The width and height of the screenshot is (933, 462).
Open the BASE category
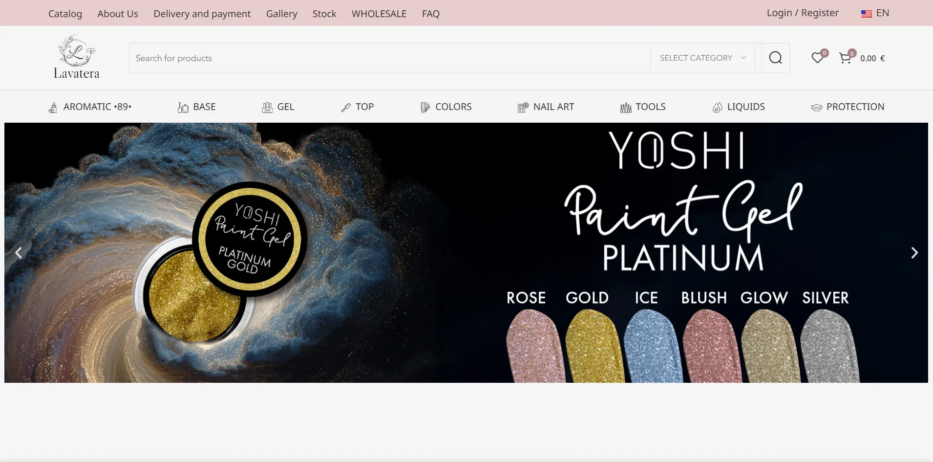204,107
